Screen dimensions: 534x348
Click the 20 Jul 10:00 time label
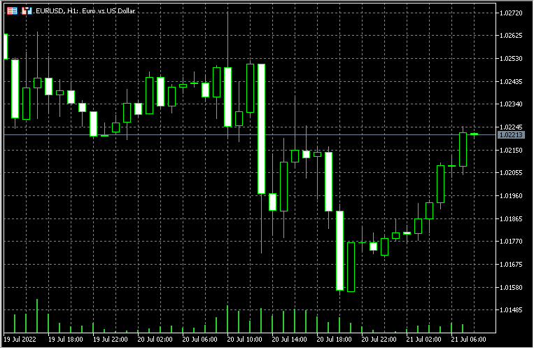tap(244, 340)
